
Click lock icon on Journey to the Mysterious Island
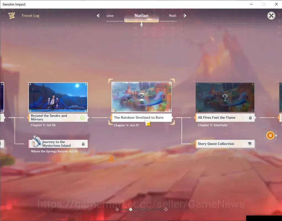(x=83, y=144)
